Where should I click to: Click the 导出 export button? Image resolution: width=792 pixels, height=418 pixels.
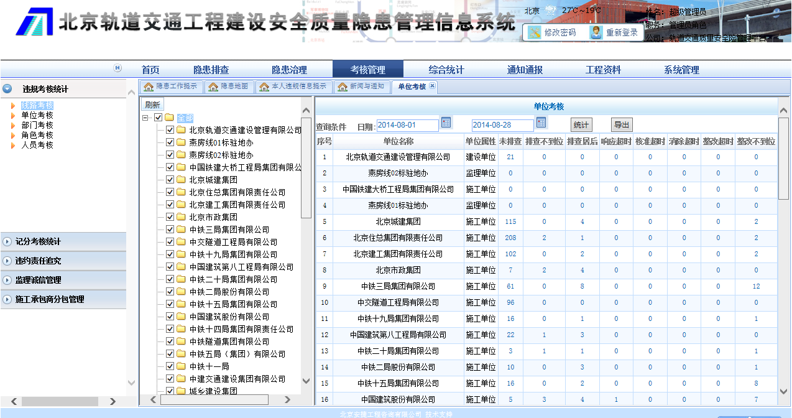click(622, 125)
